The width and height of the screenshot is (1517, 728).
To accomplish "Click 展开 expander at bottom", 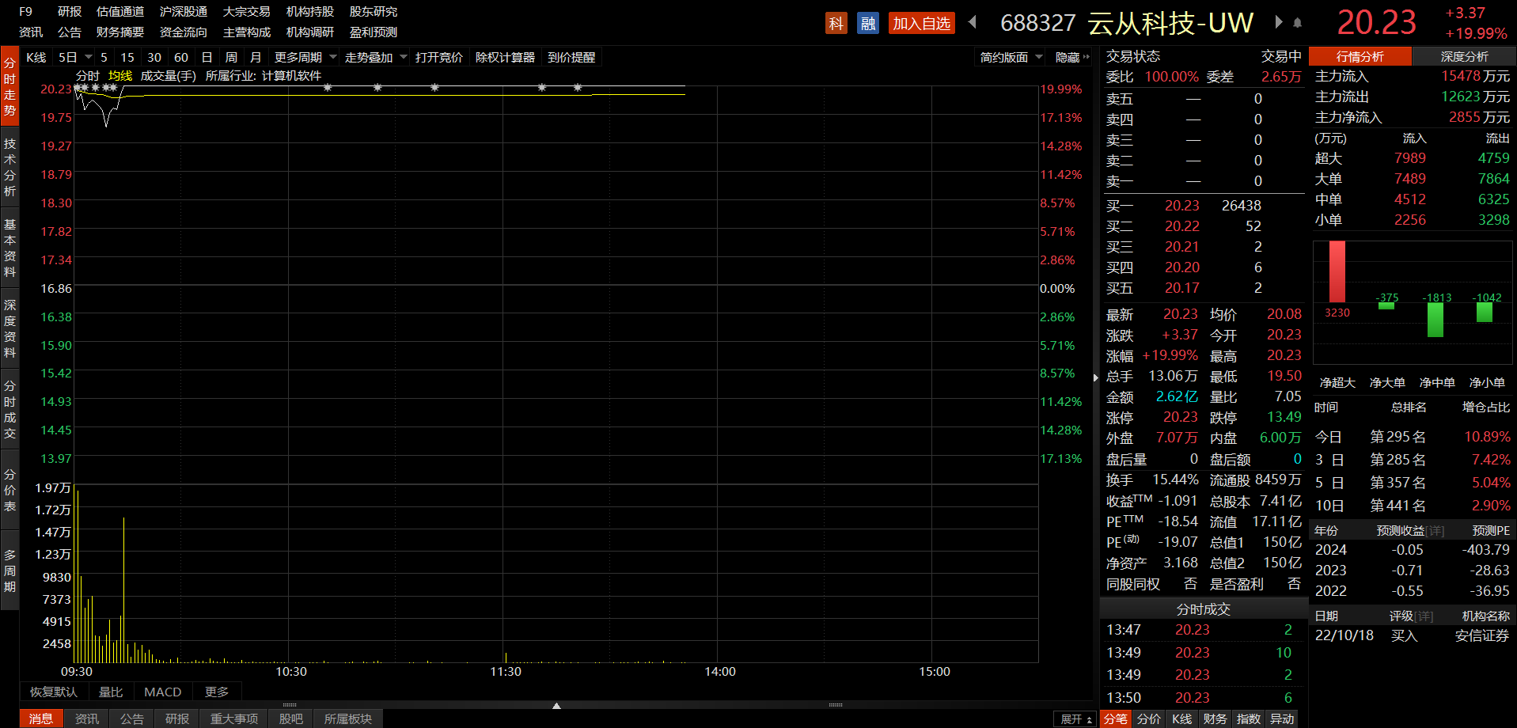I will (x=1075, y=719).
